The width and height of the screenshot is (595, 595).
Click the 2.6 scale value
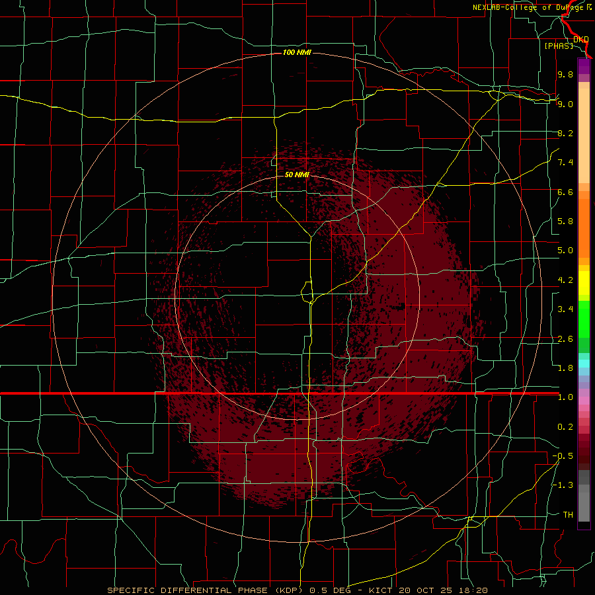tap(565, 339)
